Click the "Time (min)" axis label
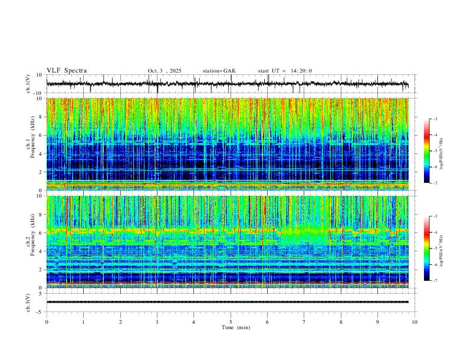467x361 pixels. (x=236, y=327)
